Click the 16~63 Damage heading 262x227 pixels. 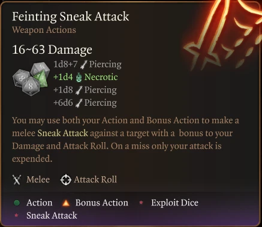pos(52,50)
